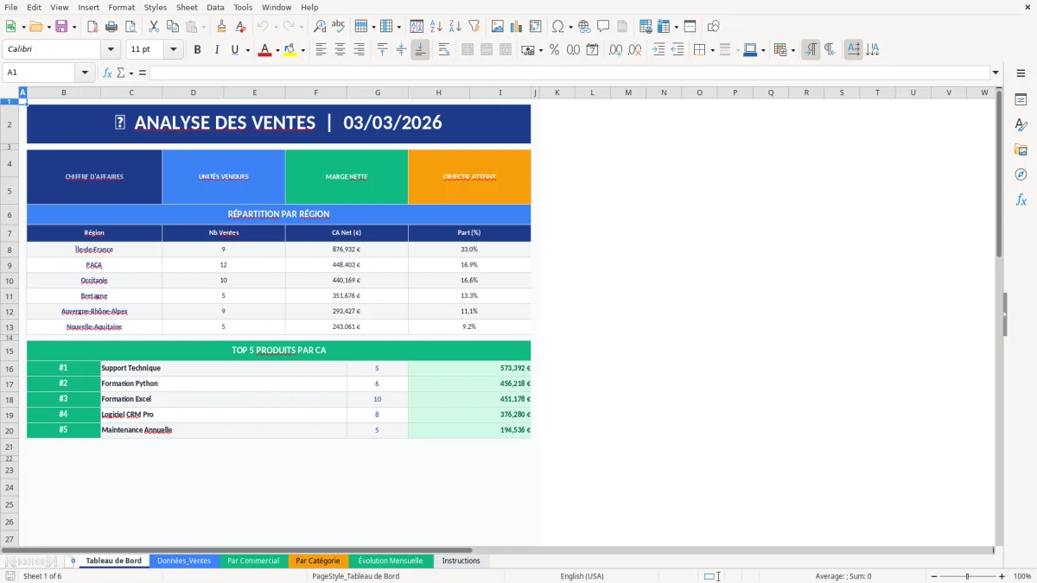The width and height of the screenshot is (1037, 583).
Task: Open the Format menu
Action: (x=121, y=7)
